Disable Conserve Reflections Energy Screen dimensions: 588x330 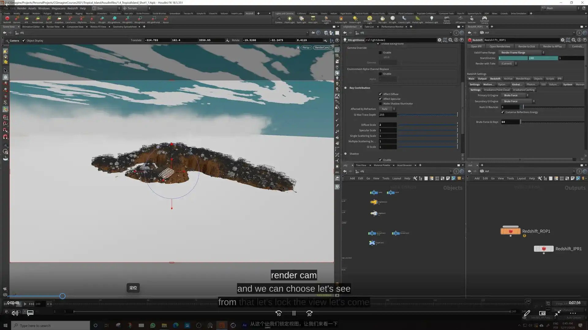[x=502, y=112]
